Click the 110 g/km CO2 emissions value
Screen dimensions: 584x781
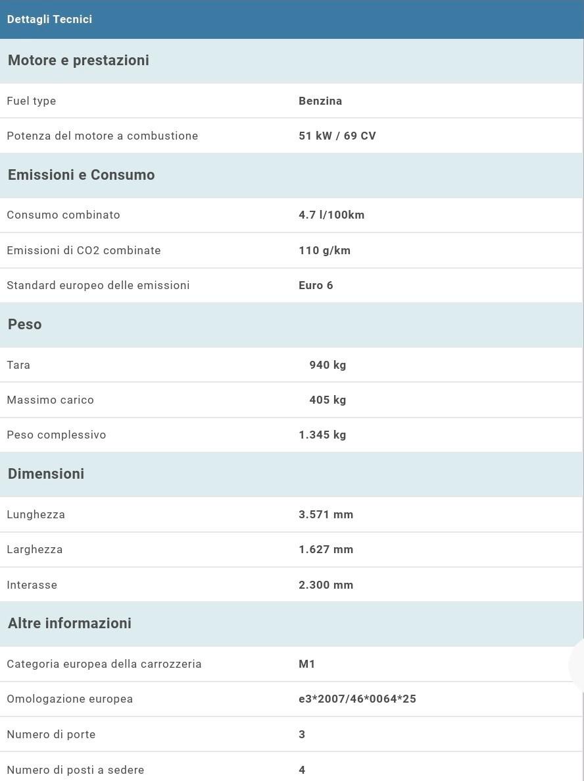pyautogui.click(x=324, y=250)
